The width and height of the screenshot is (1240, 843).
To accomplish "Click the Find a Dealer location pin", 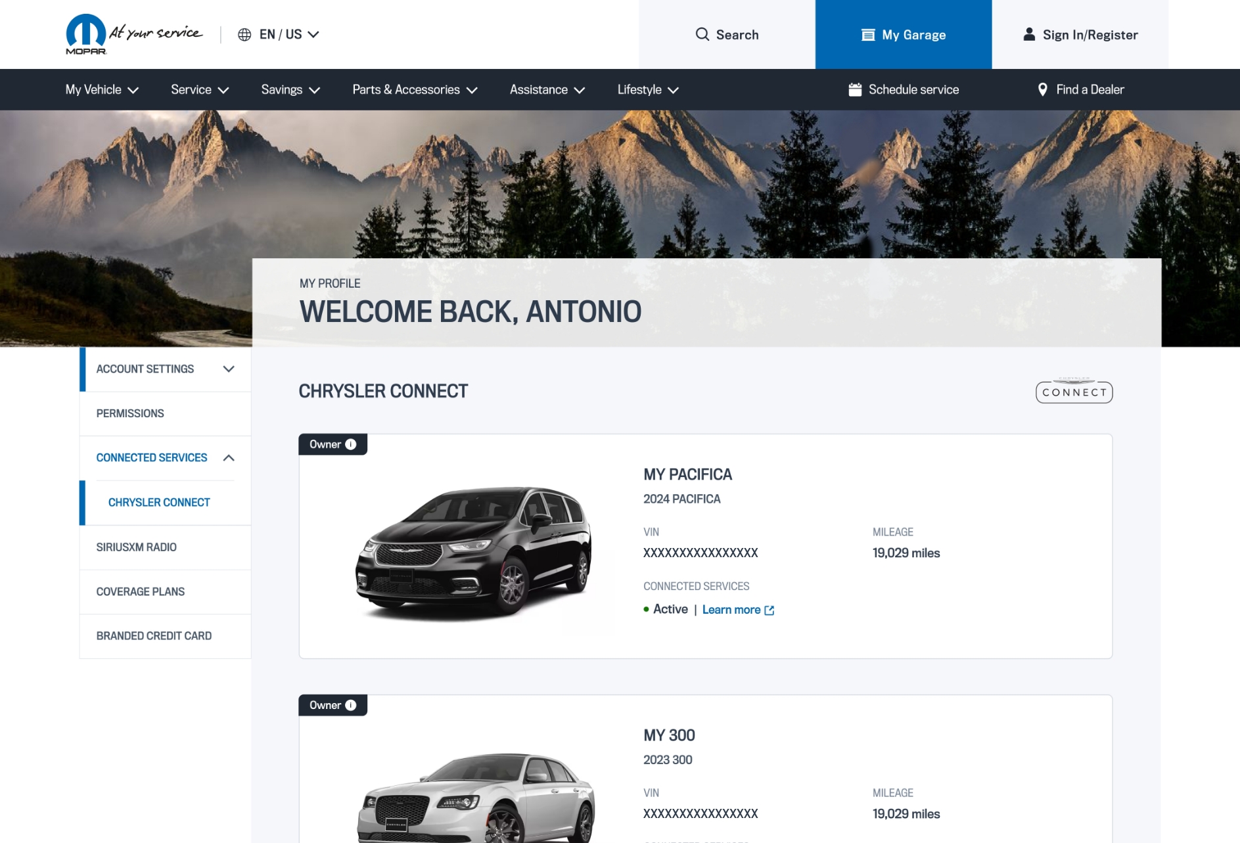I will [x=1042, y=89].
